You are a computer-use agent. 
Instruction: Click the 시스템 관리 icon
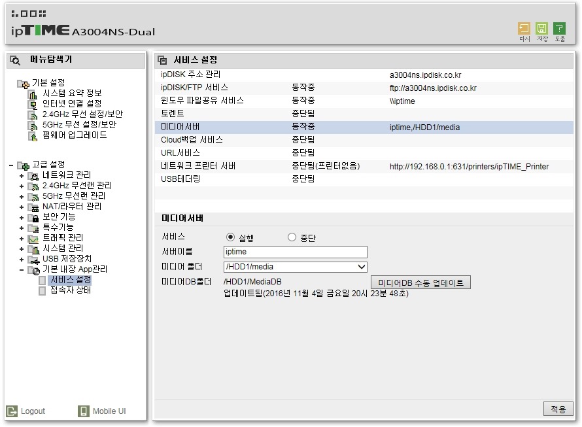click(33, 249)
